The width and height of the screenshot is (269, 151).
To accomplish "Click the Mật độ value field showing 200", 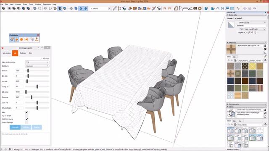I will 19,70.
